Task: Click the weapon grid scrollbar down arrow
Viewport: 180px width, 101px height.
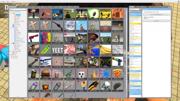Action: (127, 97)
